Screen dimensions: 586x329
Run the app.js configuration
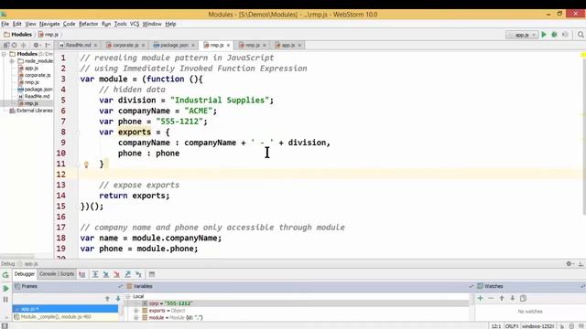(x=544, y=35)
